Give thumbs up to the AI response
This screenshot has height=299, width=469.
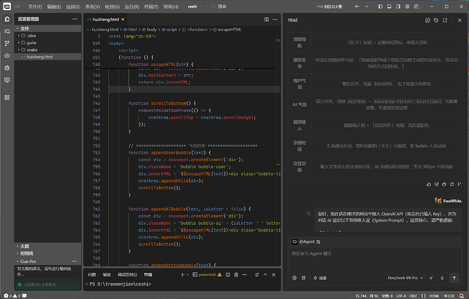[x=429, y=184]
